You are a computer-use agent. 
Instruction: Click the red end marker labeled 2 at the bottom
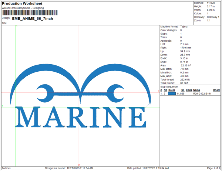pyautogui.click(x=78, y=165)
